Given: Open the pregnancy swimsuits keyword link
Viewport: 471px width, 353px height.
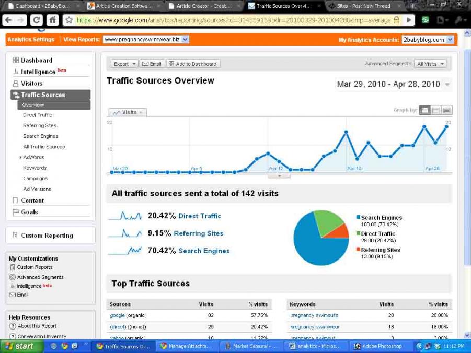Looking at the screenshot, I should [x=314, y=315].
